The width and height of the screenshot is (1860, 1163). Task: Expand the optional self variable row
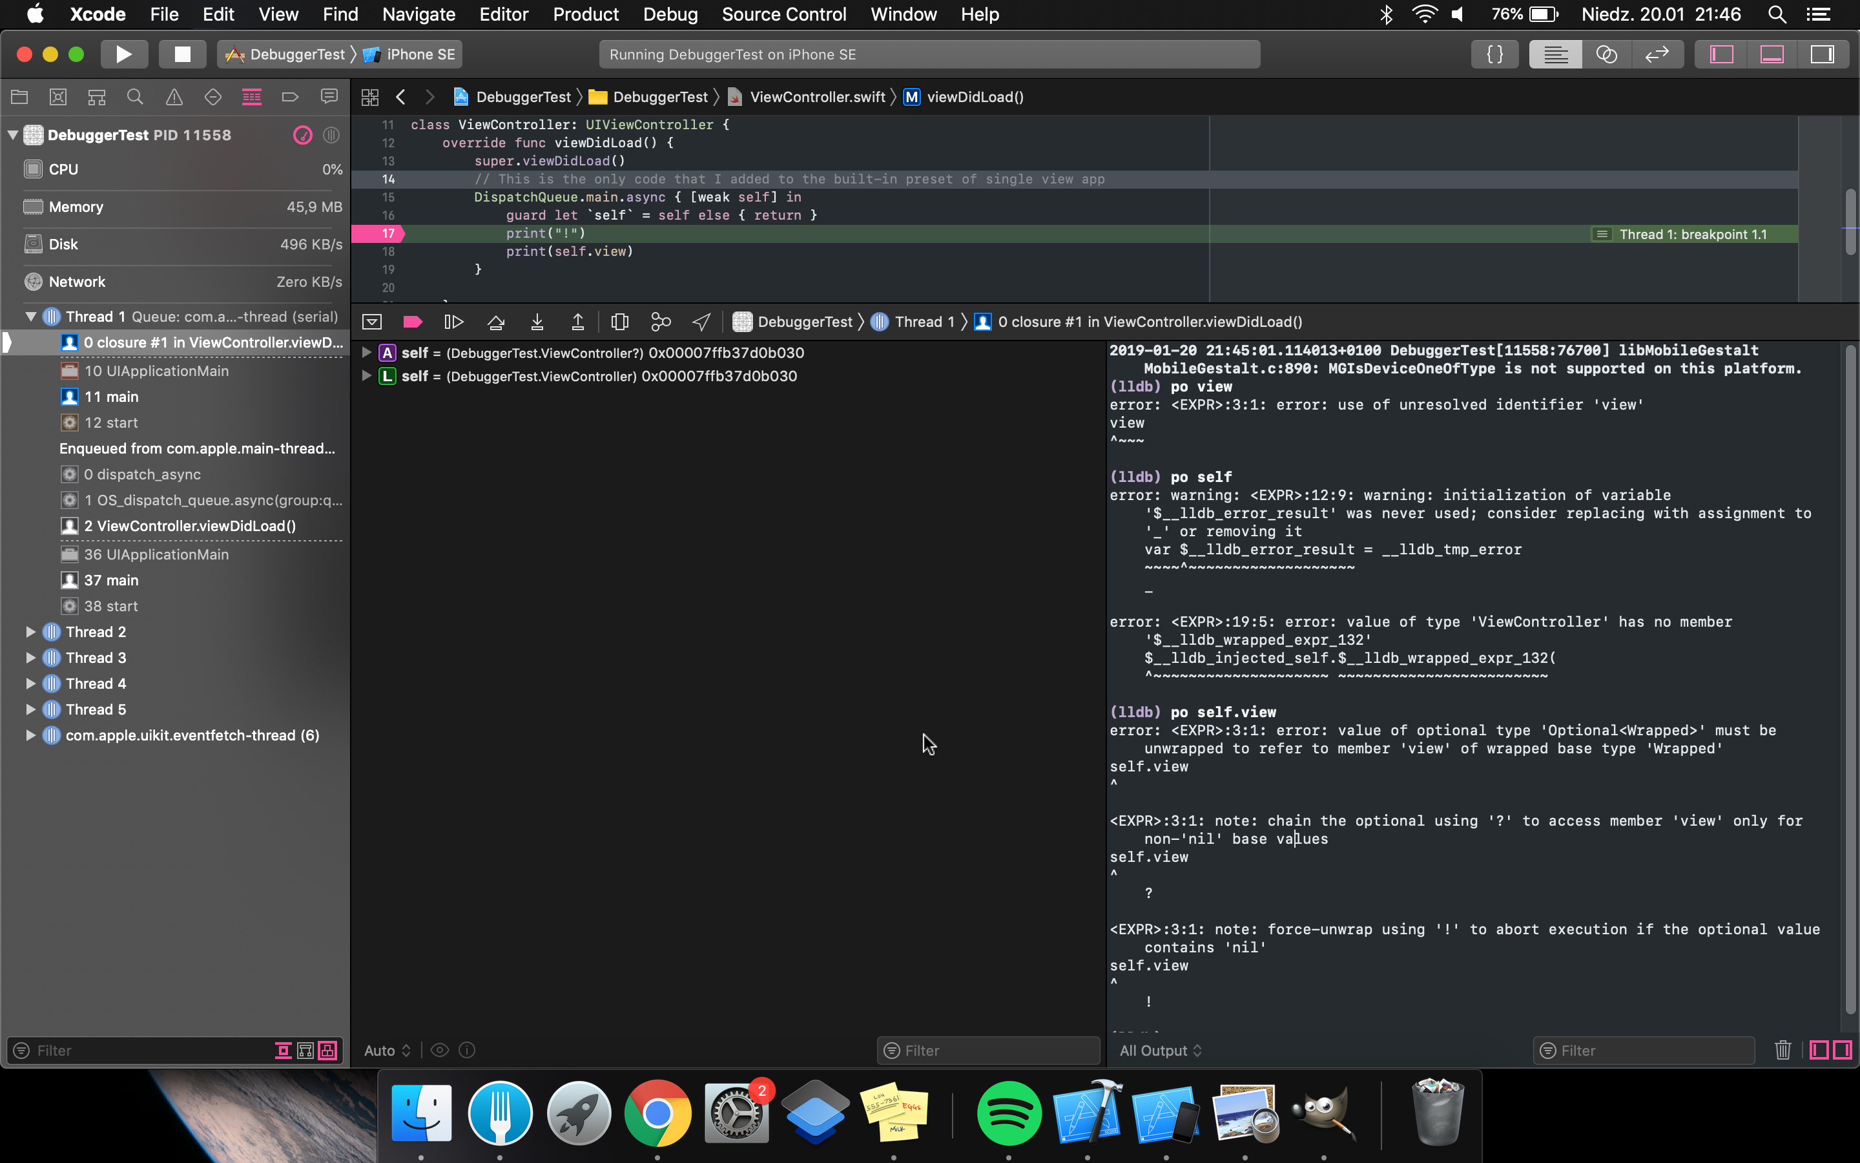(x=367, y=353)
